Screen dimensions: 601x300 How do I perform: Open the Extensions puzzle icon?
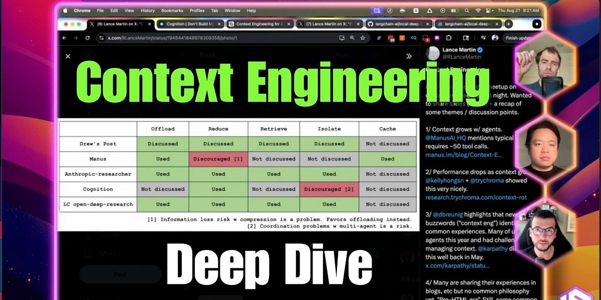(x=448, y=37)
